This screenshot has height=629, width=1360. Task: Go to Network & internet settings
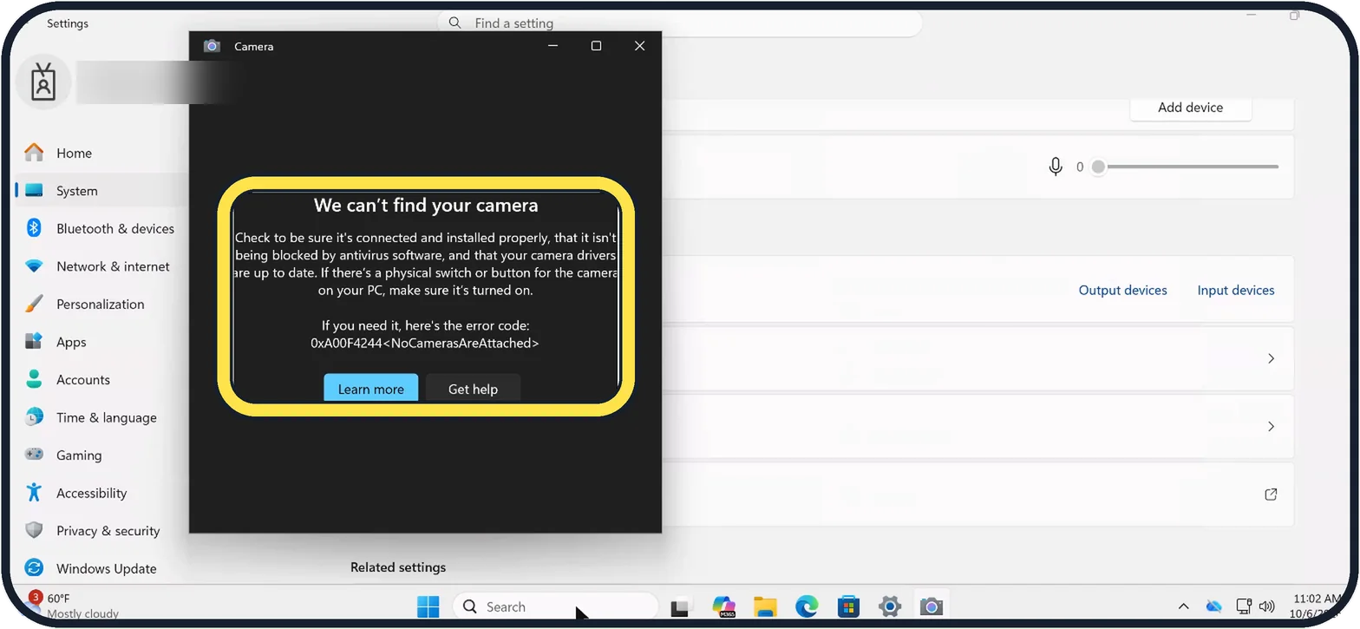pyautogui.click(x=113, y=266)
